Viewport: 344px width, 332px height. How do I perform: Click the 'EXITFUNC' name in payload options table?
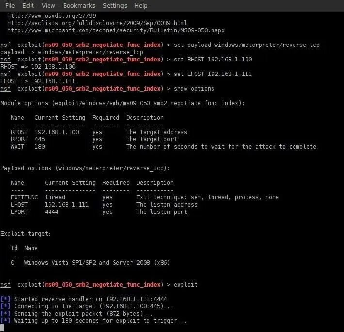(x=24, y=197)
